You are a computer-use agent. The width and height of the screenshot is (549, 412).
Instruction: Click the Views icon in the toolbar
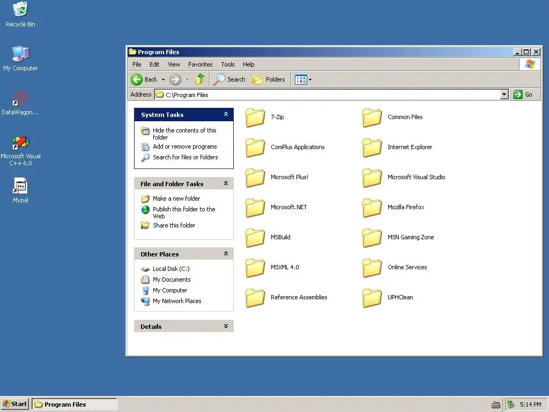[301, 79]
